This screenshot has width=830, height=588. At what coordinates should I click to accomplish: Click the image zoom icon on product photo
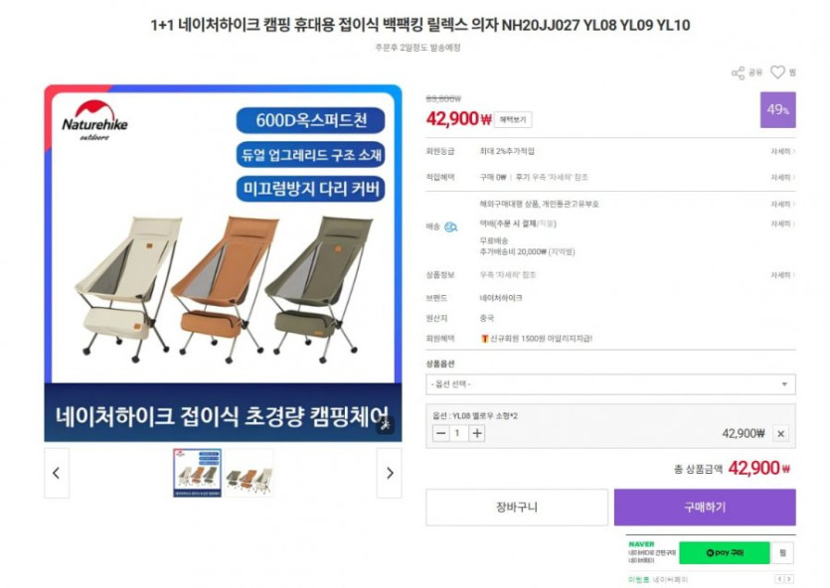(x=385, y=424)
